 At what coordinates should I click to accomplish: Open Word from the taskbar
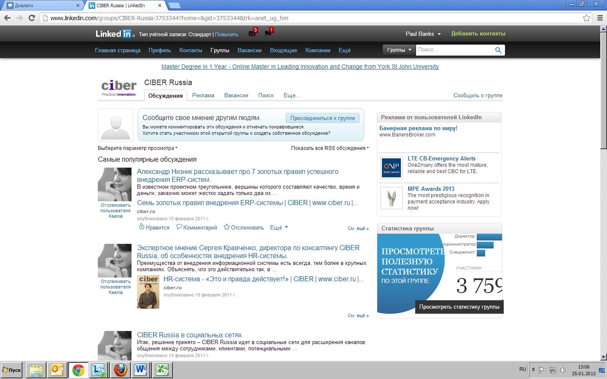(x=141, y=370)
